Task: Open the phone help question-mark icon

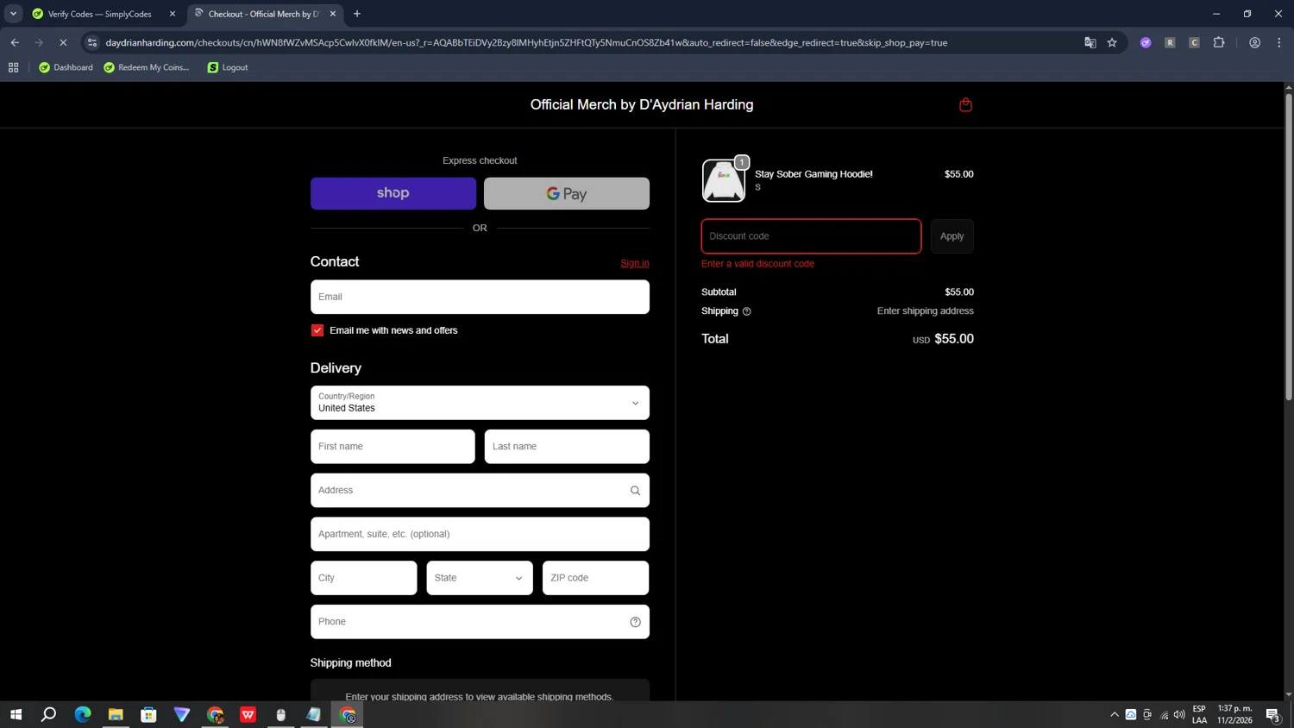Action: pos(635,622)
